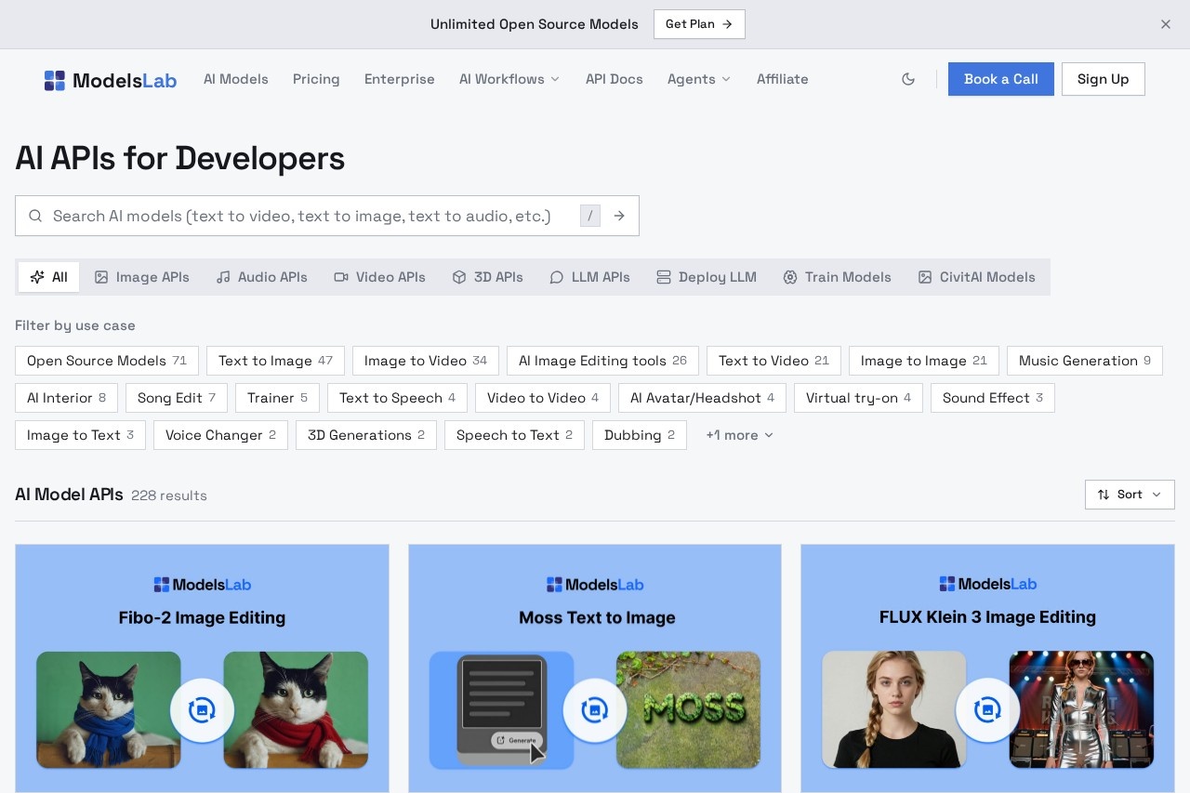Open Fibo-2 Image Editing card
Screen dimensions: 1190x793
tap(202, 668)
